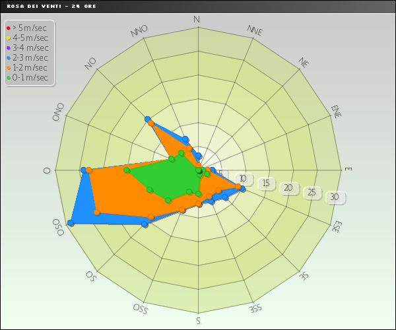Click the radial scale label '20'
Screen dimensions: 396x330
point(288,188)
